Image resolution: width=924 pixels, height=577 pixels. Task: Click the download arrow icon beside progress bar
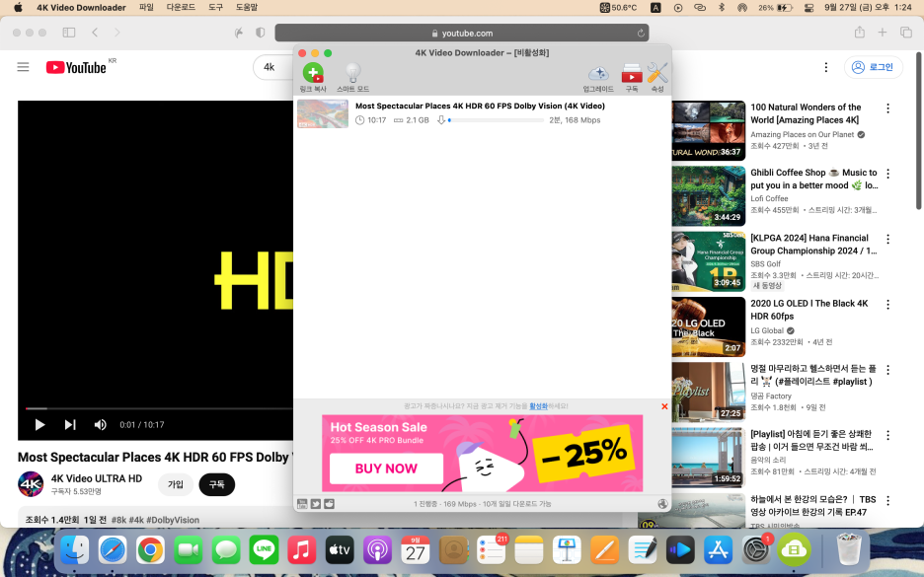pos(441,120)
